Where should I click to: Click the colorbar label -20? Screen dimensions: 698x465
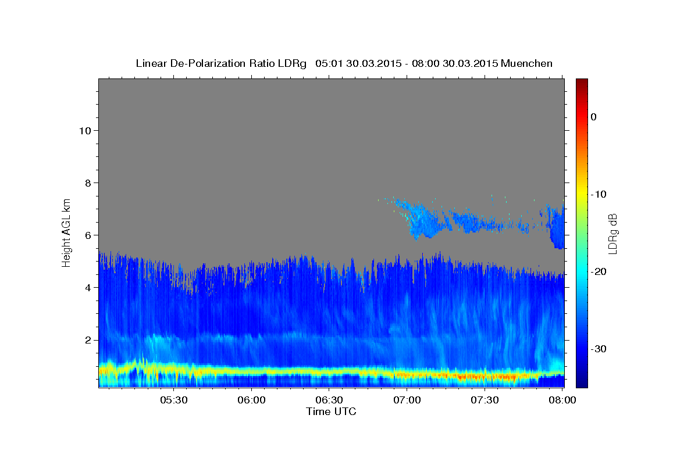coord(599,271)
